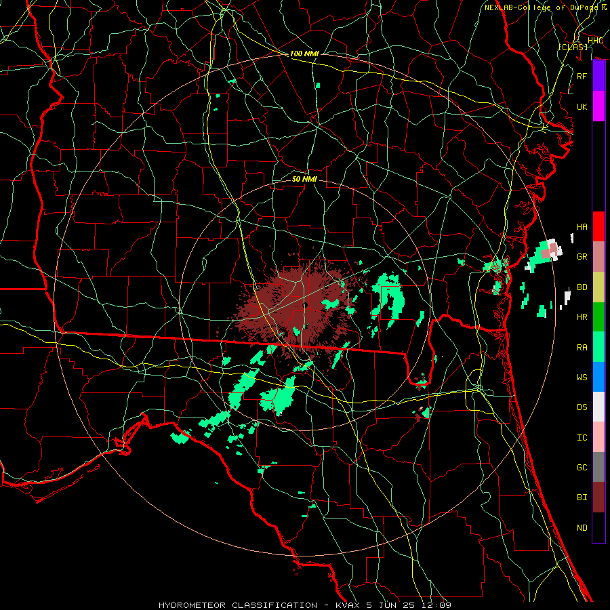Select the WS wet snow blue swatch
This screenshot has height=610, width=610.
[x=598, y=377]
